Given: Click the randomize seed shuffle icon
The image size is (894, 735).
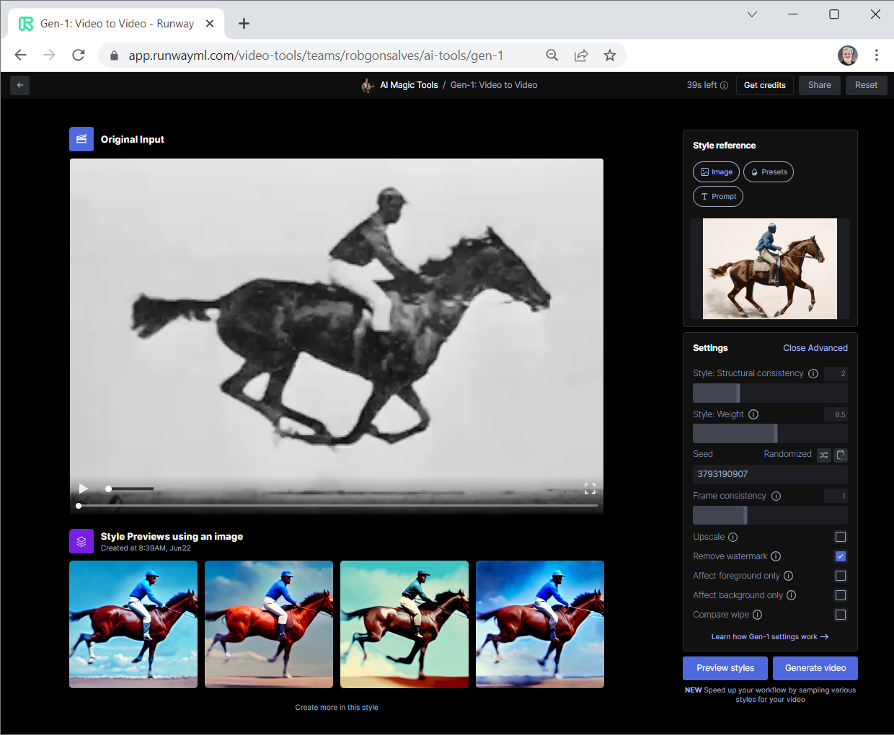Looking at the screenshot, I should tap(824, 455).
